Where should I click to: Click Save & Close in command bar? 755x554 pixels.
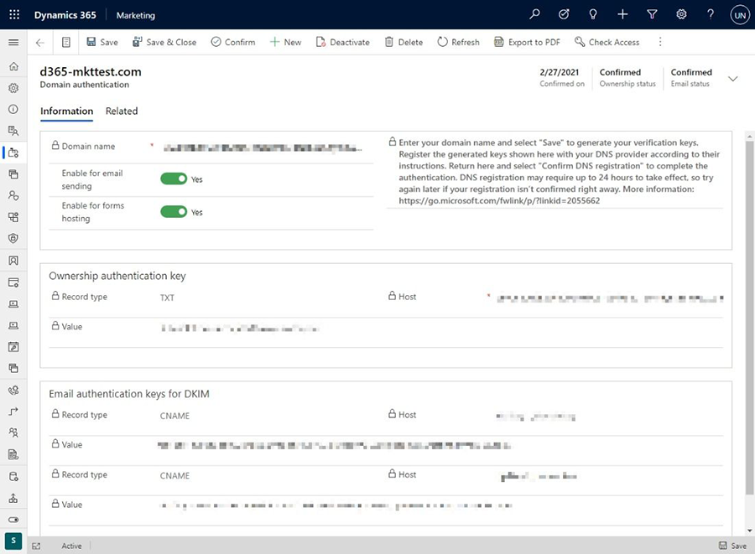click(164, 42)
